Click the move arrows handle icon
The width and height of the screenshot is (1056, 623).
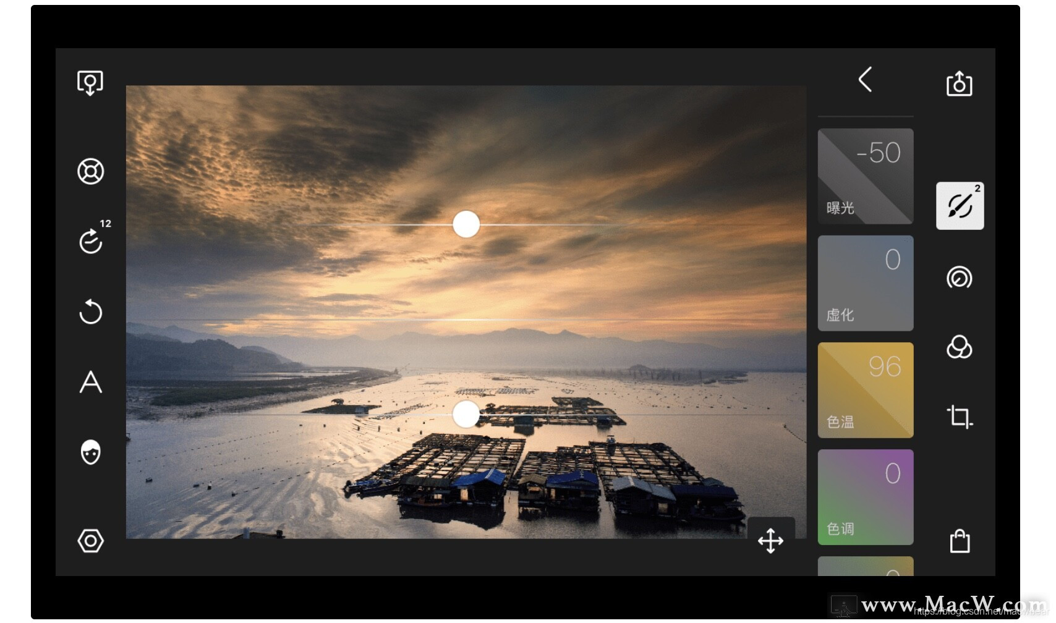click(x=771, y=541)
